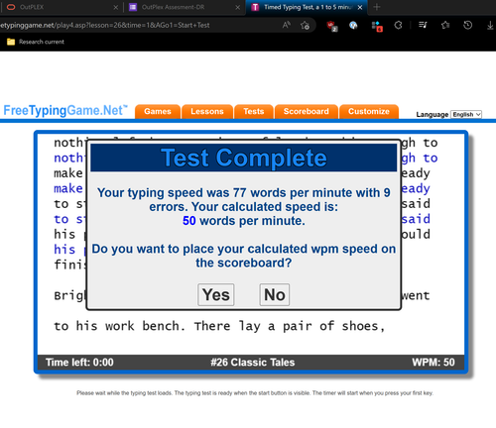Image resolution: width=496 pixels, height=428 pixels.
Task: Open the Scoreboard tab
Action: (x=307, y=111)
